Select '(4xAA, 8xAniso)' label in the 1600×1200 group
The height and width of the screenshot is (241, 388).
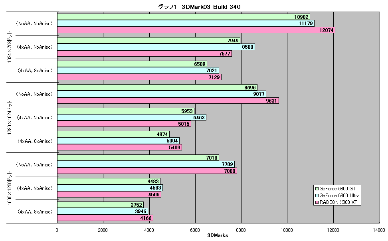(x=35, y=211)
